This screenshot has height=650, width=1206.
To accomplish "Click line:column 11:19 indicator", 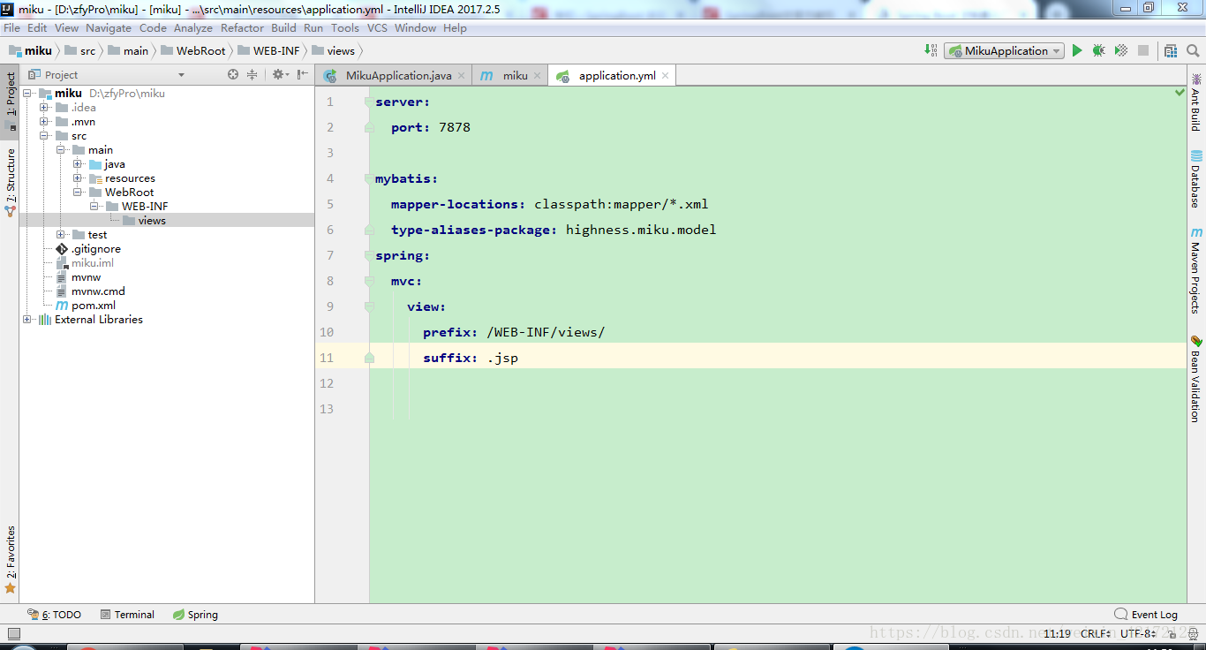I will click(1057, 633).
